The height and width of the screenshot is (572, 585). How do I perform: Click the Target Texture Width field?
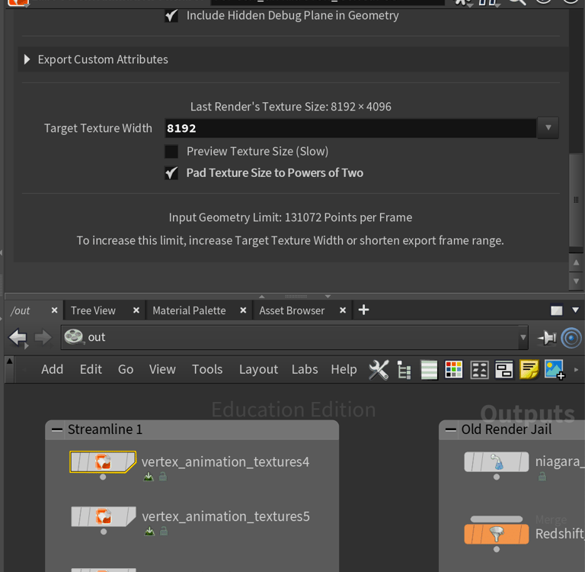[x=350, y=128]
